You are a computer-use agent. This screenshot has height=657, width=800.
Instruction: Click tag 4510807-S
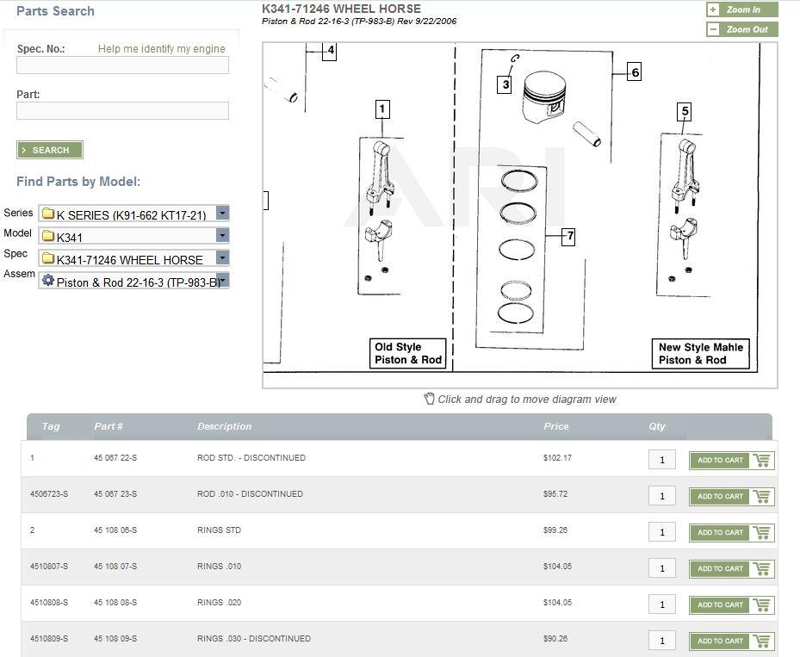pos(49,567)
